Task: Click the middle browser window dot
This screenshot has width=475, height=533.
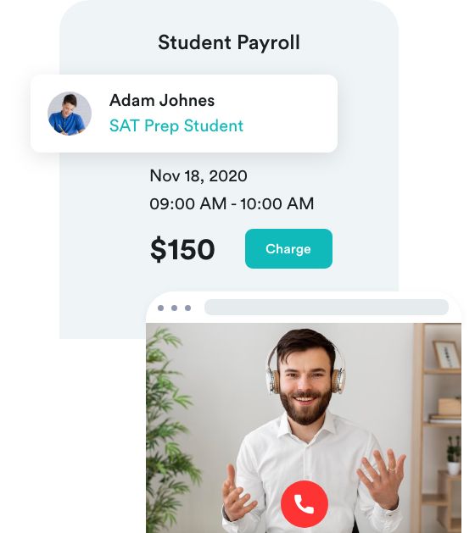Action: tap(174, 308)
